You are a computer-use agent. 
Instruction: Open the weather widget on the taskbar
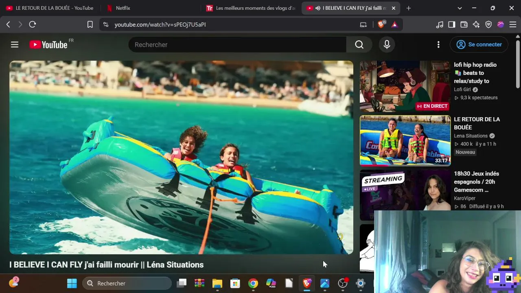(13, 282)
